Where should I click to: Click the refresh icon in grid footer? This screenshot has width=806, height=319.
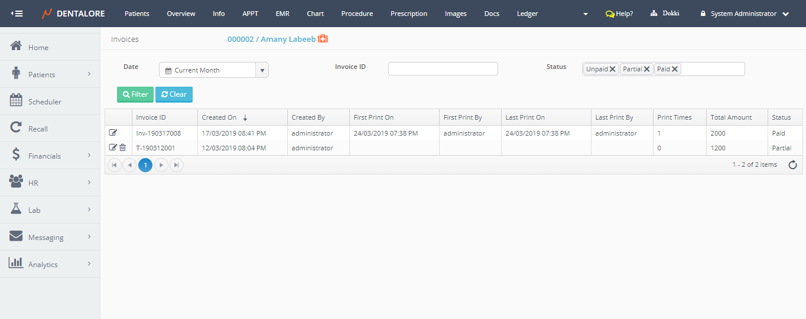pyautogui.click(x=793, y=165)
